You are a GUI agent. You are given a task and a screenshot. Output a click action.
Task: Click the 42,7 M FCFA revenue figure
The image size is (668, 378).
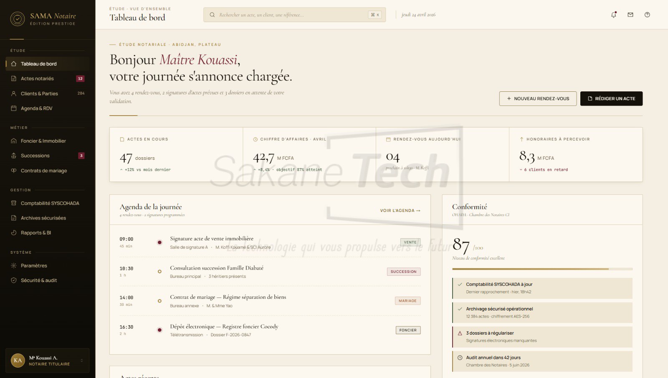273,158
